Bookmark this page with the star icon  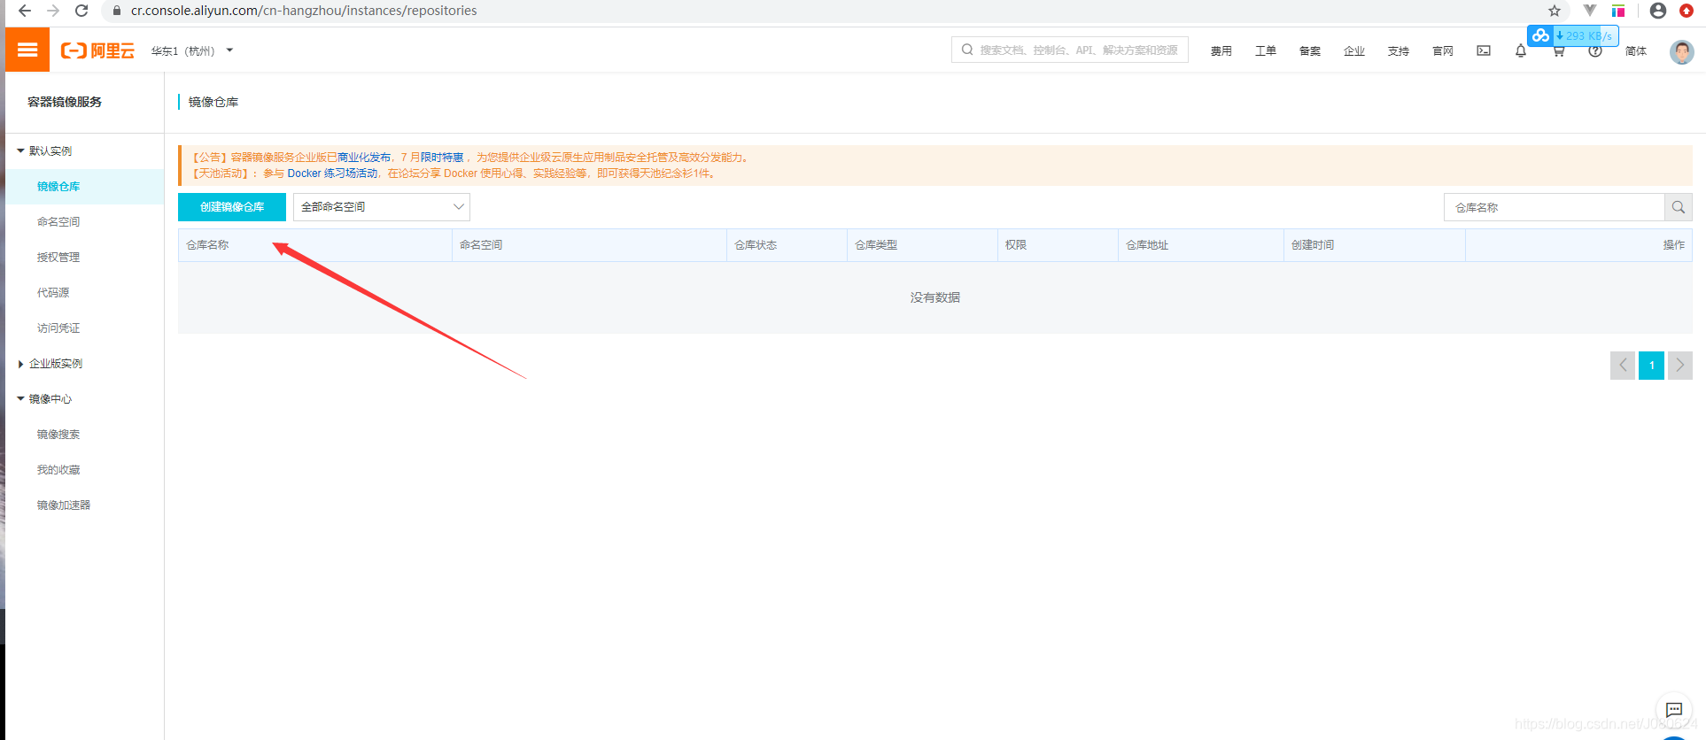(1554, 11)
